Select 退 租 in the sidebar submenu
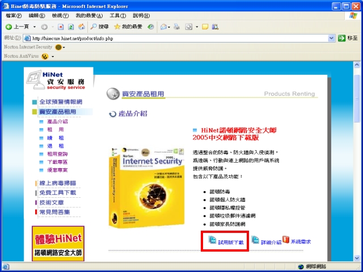363x272 pixels. [56, 146]
